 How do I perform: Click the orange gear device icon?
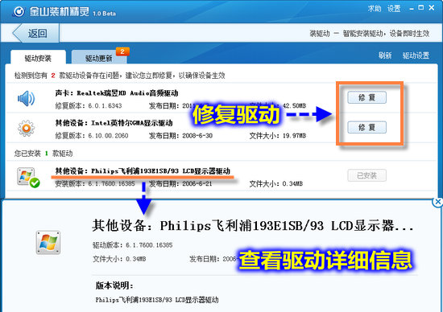(27, 129)
